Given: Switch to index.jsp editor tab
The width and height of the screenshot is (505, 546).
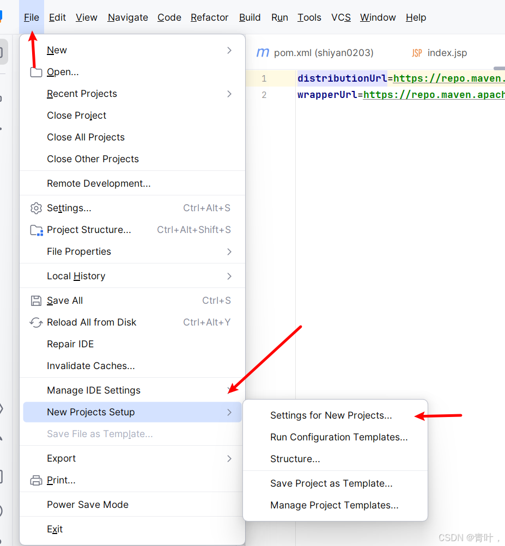Looking at the screenshot, I should click(440, 53).
